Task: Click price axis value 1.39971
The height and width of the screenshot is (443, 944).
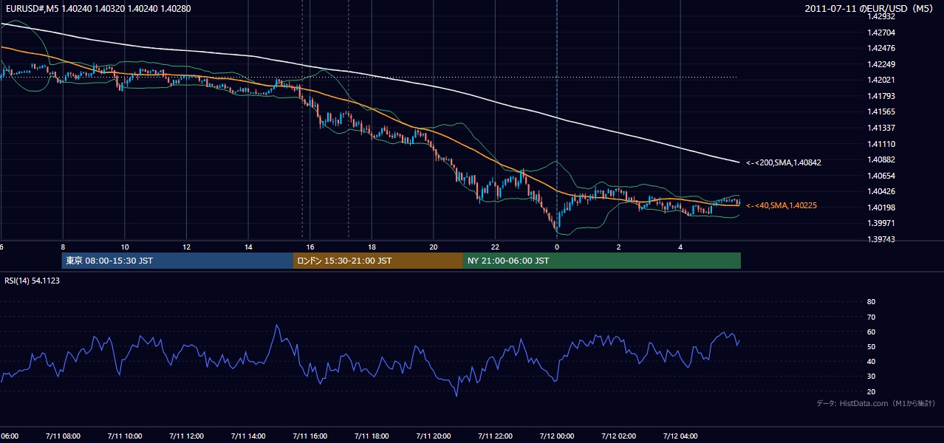Action: [881, 223]
